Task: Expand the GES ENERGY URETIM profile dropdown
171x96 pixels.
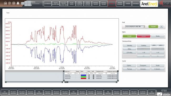Action: pos(144,27)
